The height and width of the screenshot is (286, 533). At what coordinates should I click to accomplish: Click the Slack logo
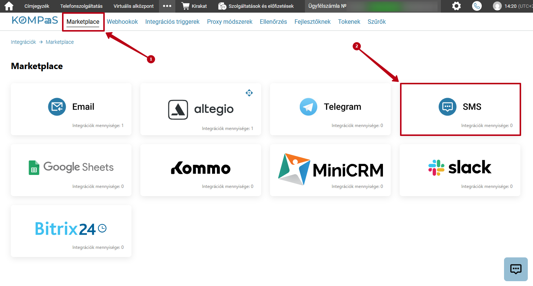460,168
